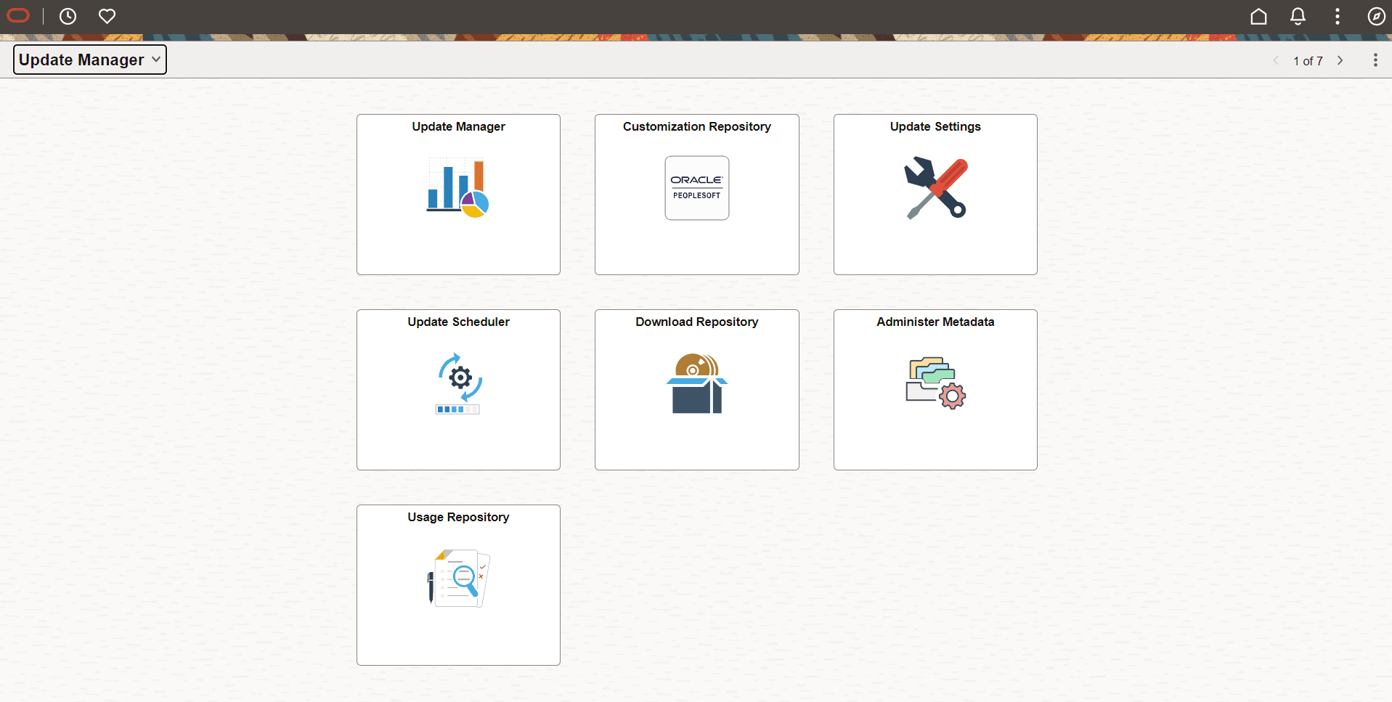
Task: Click the previous homepage arrow
Action: tap(1276, 60)
